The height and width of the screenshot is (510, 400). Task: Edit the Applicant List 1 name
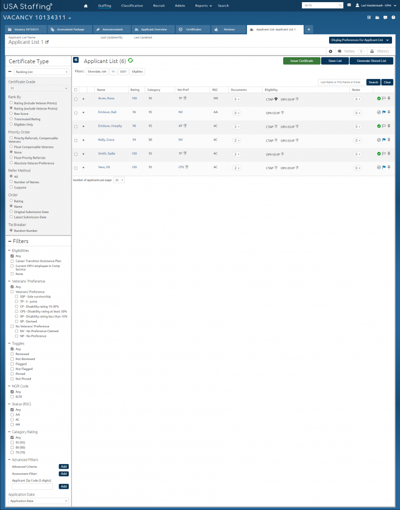click(x=47, y=42)
